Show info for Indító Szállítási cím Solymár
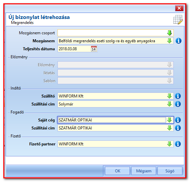Viewport: 190px width, 182px height. [x=178, y=104]
